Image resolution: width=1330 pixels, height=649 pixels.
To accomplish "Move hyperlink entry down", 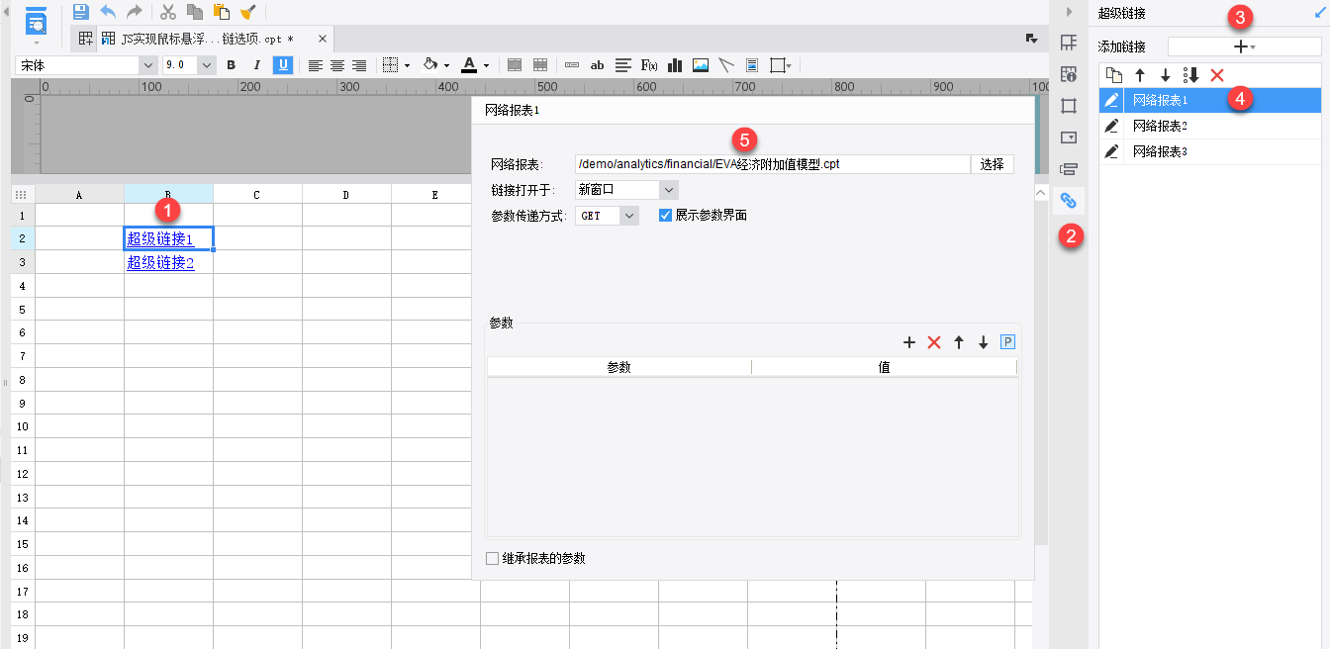I will point(1165,75).
